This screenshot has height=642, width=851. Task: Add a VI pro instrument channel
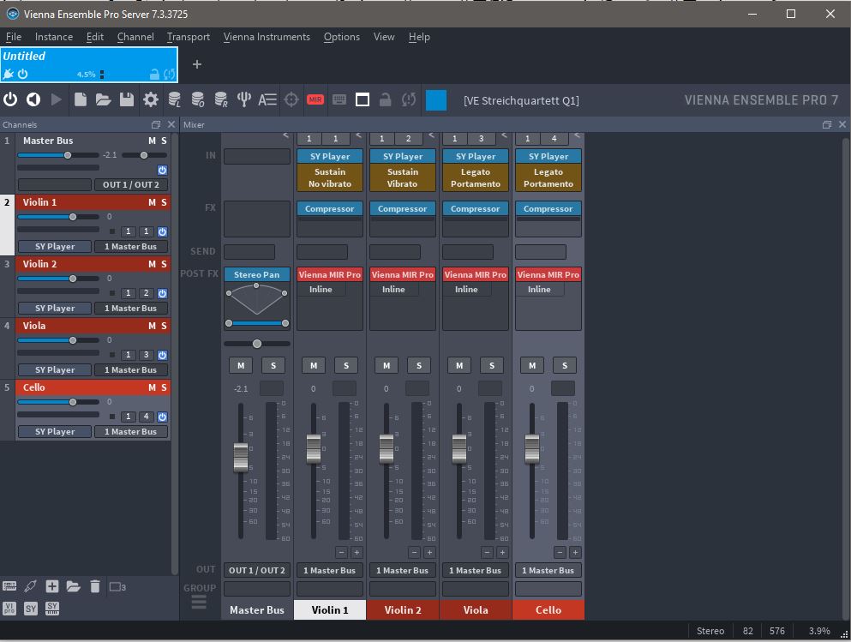pos(9,609)
